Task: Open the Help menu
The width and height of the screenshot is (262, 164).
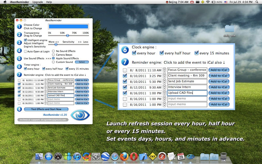Action: tap(49, 2)
